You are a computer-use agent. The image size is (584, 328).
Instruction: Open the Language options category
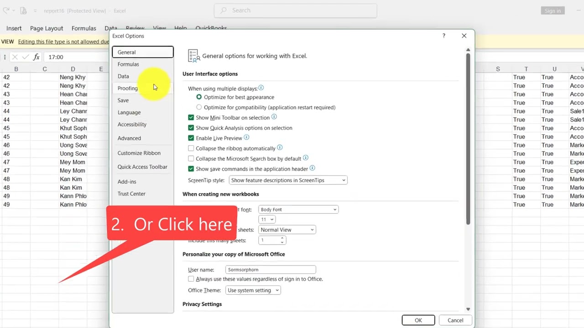coord(143,112)
